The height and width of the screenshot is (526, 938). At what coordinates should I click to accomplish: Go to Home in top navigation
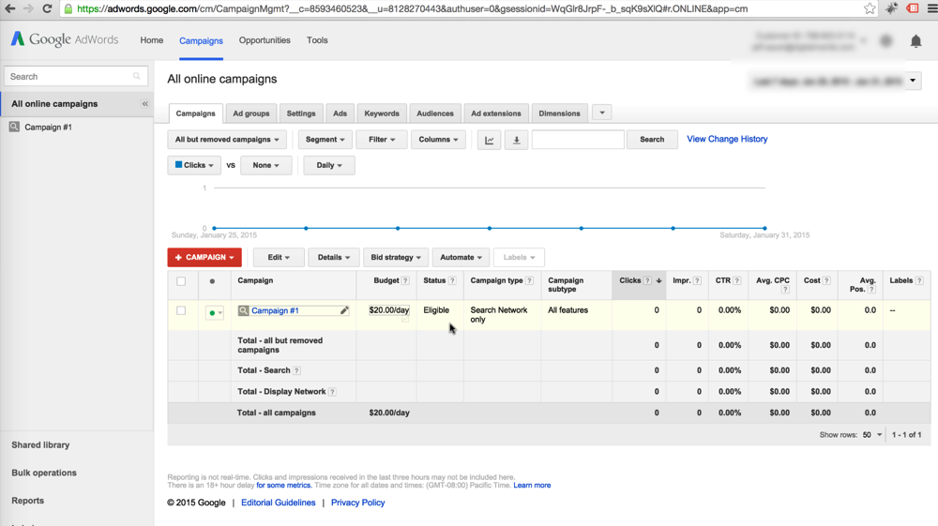[x=151, y=40]
